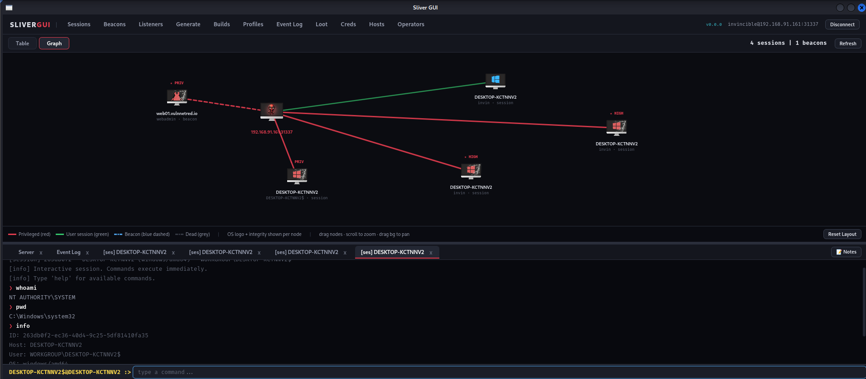Image resolution: width=866 pixels, height=379 pixels.
Task: Click the '4 sessions | 1 beacons' counter
Action: [788, 43]
